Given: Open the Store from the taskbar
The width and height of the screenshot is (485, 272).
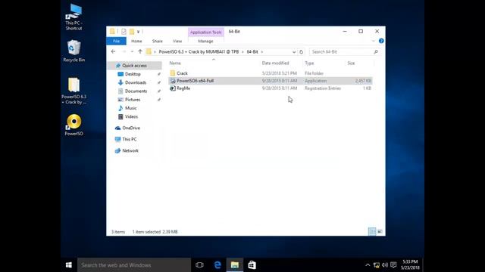Looking at the screenshot, I should pyautogui.click(x=252, y=265).
